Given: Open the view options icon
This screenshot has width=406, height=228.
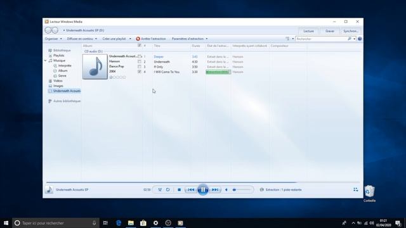Looking at the screenshot, I should (287, 39).
